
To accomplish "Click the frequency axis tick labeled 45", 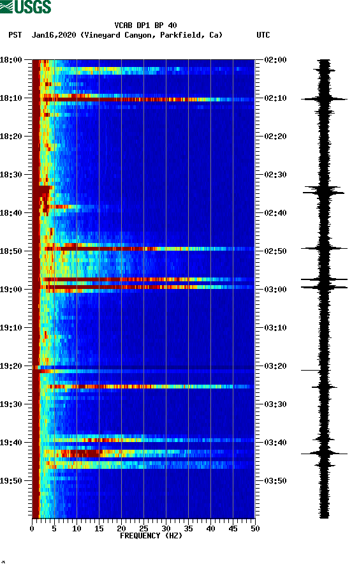I will pyautogui.click(x=233, y=529).
